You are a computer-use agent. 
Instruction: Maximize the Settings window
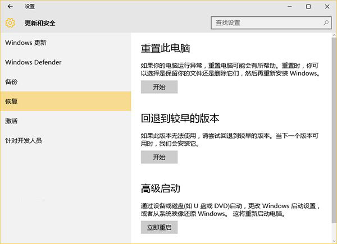click(308, 7)
